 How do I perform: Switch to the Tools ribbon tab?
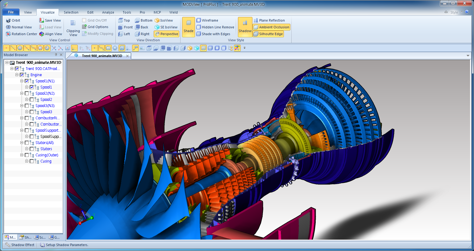point(127,12)
